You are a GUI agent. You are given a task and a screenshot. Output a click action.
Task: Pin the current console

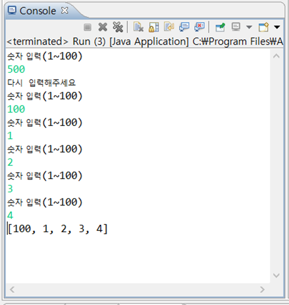[x=220, y=27]
